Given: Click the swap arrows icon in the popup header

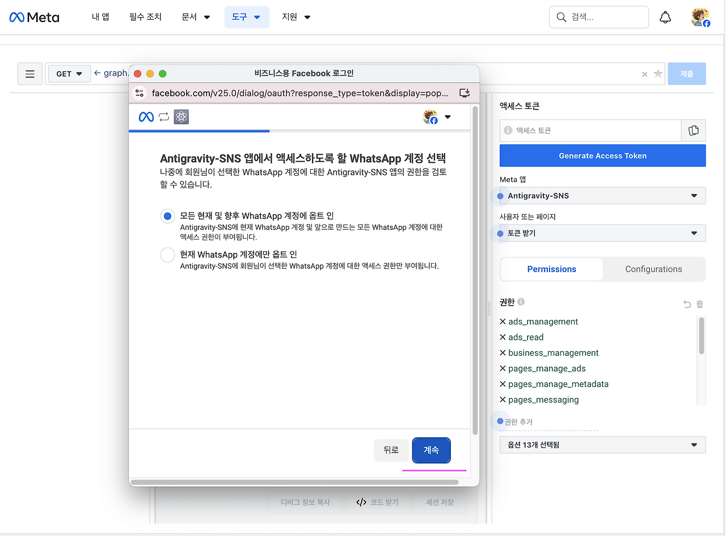Looking at the screenshot, I should pos(164,117).
